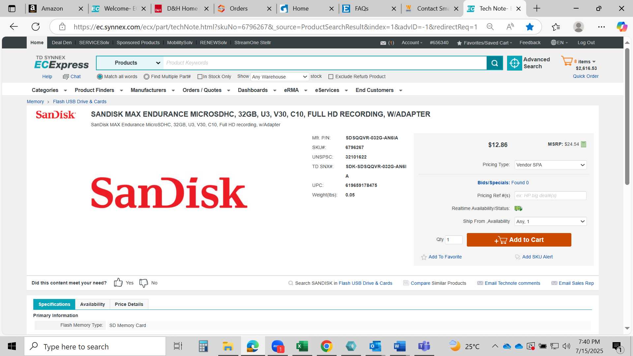Open the Products search category dropdown
This screenshot has height=356, width=633.
[x=130, y=63]
